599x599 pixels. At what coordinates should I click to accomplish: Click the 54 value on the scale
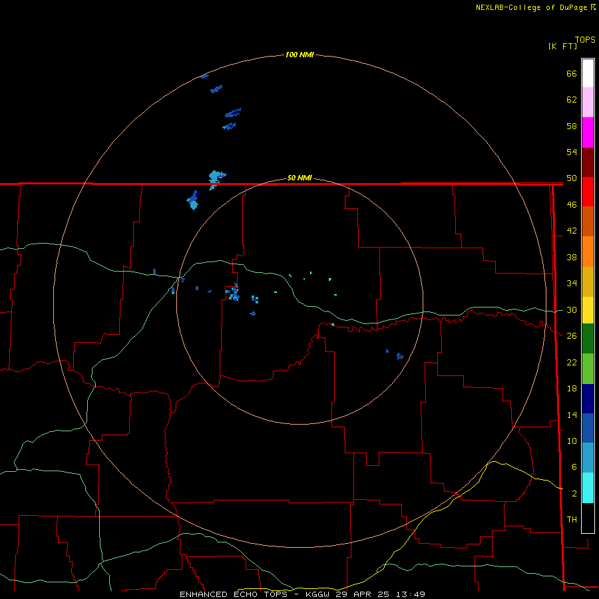coord(572,152)
